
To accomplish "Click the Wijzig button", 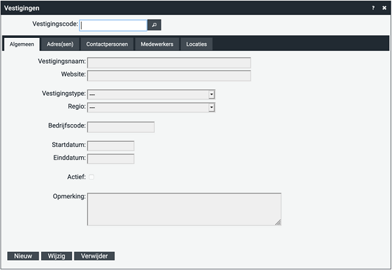I will [x=56, y=256].
